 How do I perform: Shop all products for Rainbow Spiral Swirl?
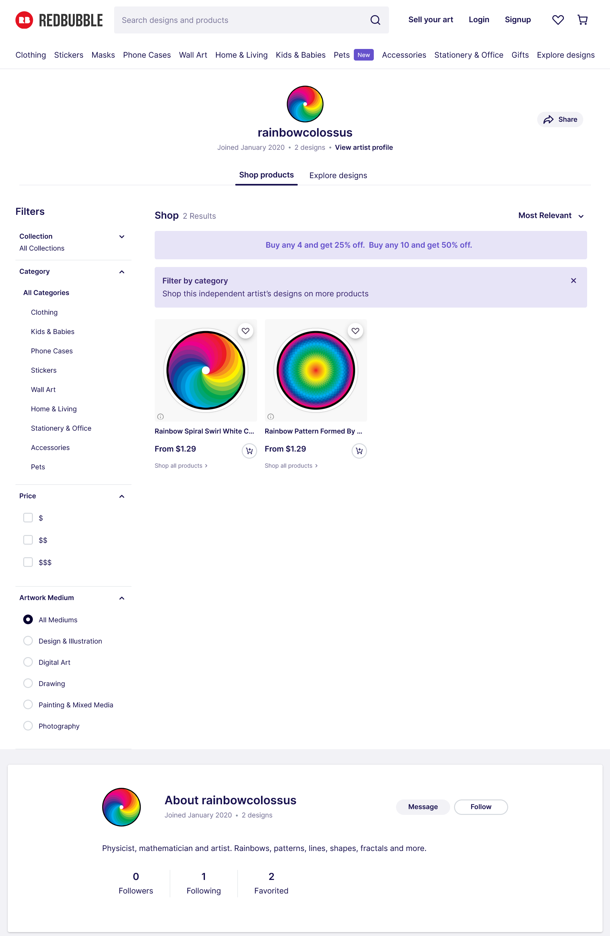tap(181, 466)
